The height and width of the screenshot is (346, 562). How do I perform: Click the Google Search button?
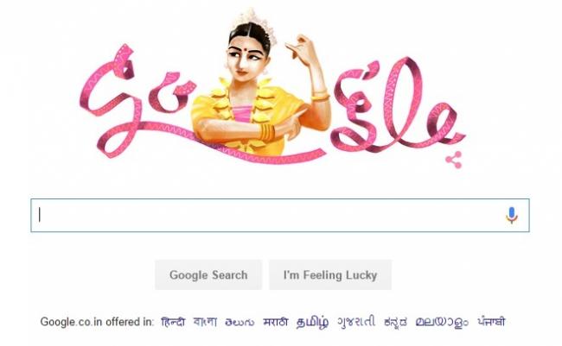208,274
